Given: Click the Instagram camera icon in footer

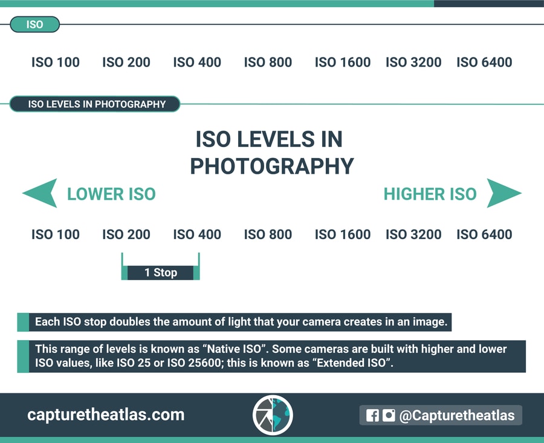Looking at the screenshot, I should point(389,415).
